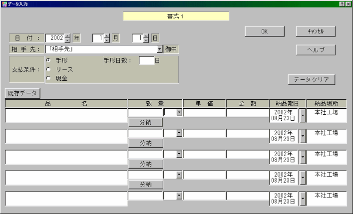
Task: Click the first row 品名 text field
Action: coord(66,116)
